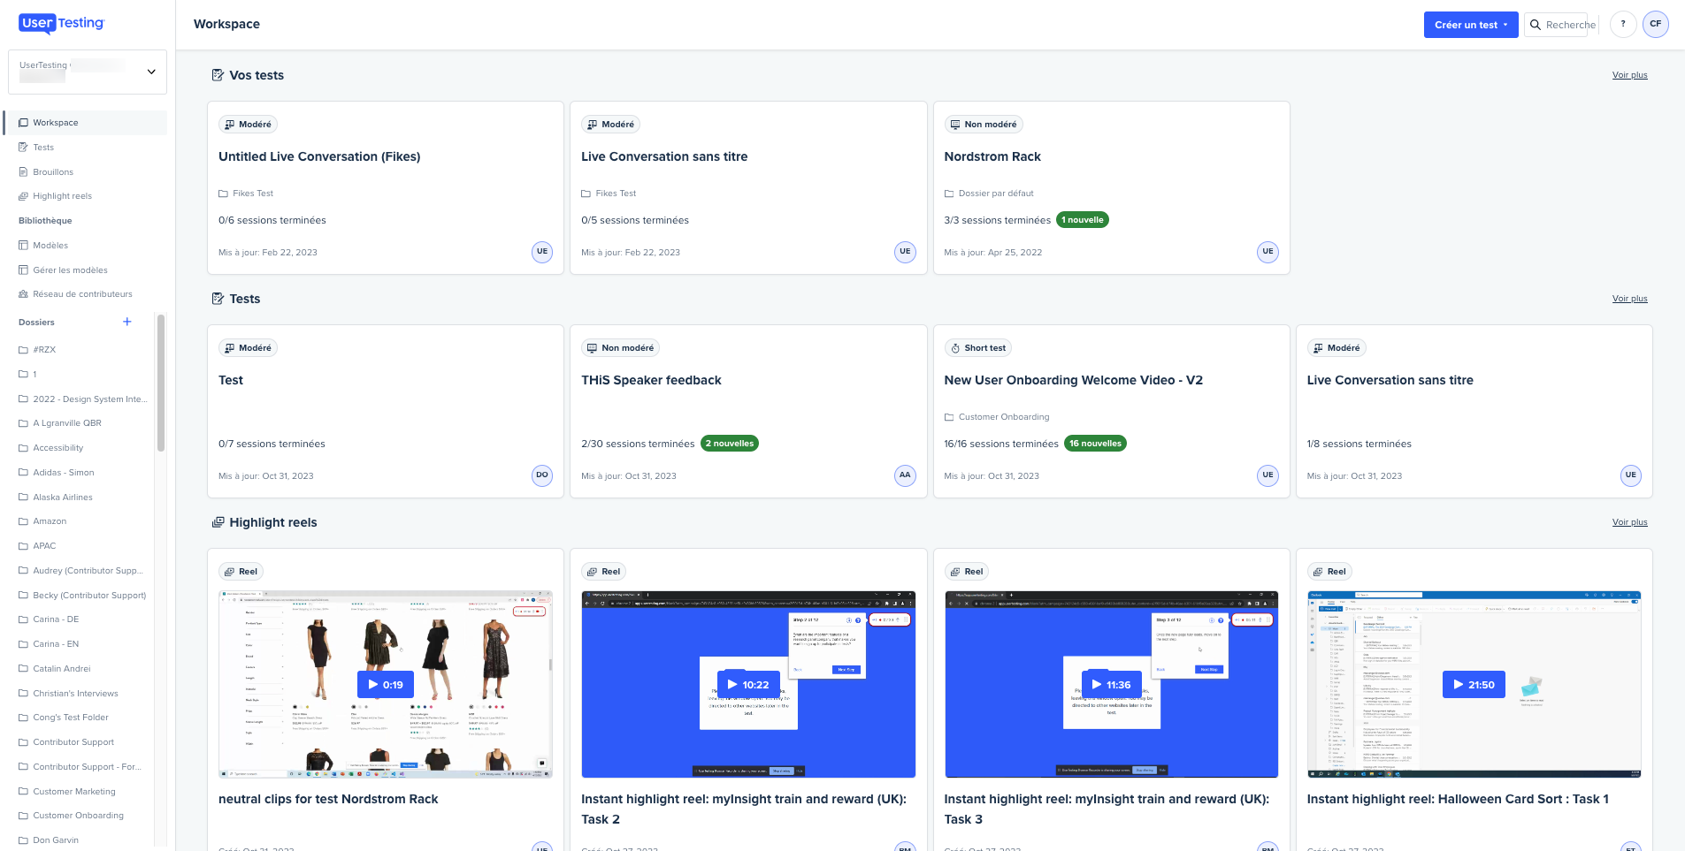Open Réseau de contributeurs from the sidebar
1685x851 pixels.
(81, 293)
